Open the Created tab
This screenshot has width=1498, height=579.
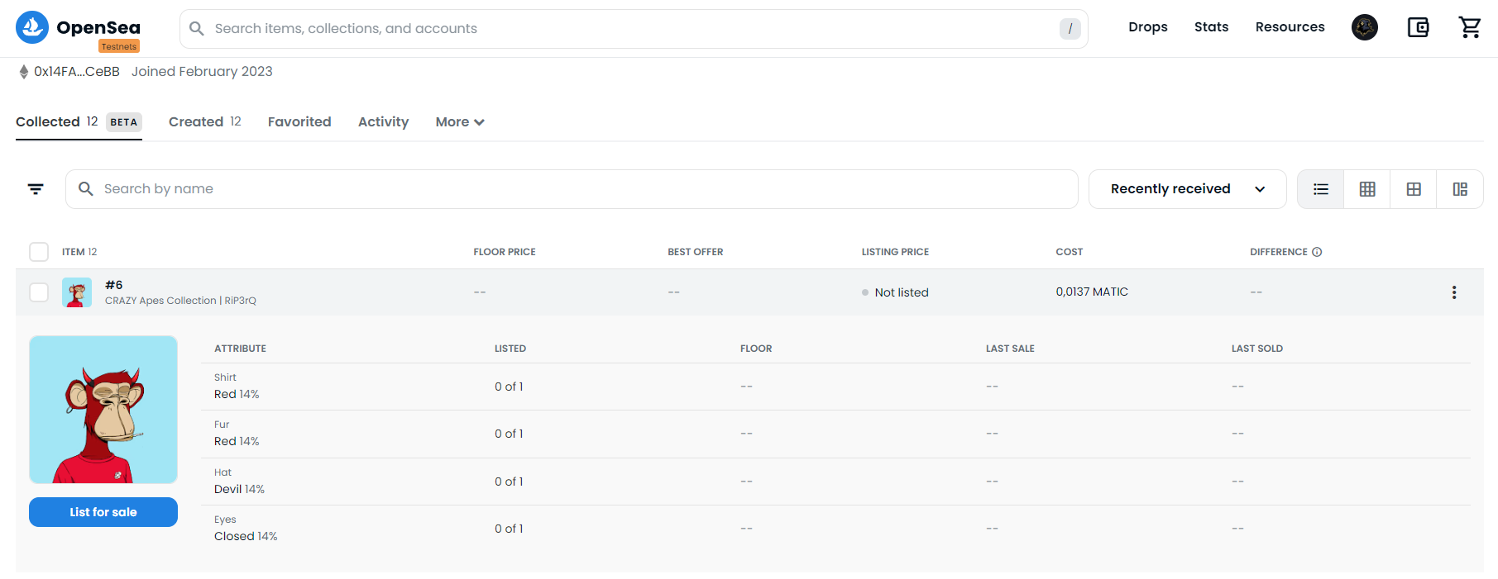click(x=205, y=122)
